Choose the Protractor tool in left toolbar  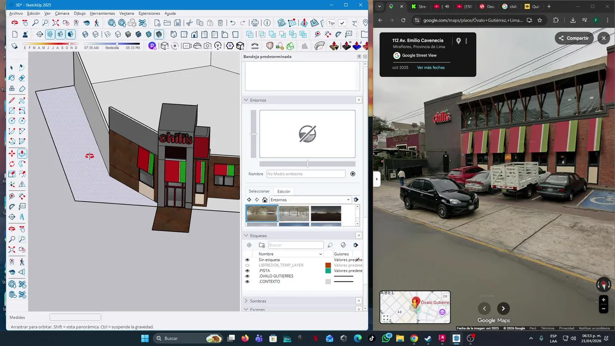click(x=12, y=207)
